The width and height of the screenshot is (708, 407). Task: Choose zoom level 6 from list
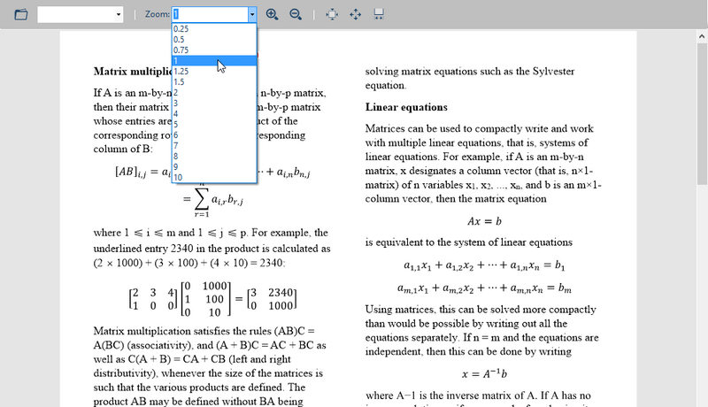pyautogui.click(x=214, y=134)
